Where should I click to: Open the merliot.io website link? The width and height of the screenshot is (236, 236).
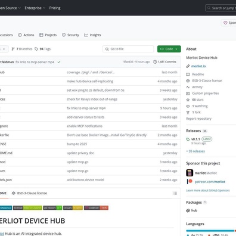(x=198, y=66)
